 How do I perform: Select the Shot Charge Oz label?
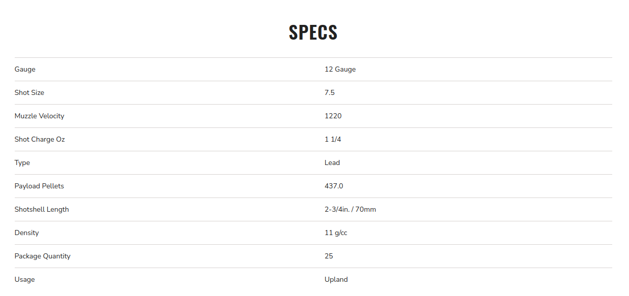point(40,139)
